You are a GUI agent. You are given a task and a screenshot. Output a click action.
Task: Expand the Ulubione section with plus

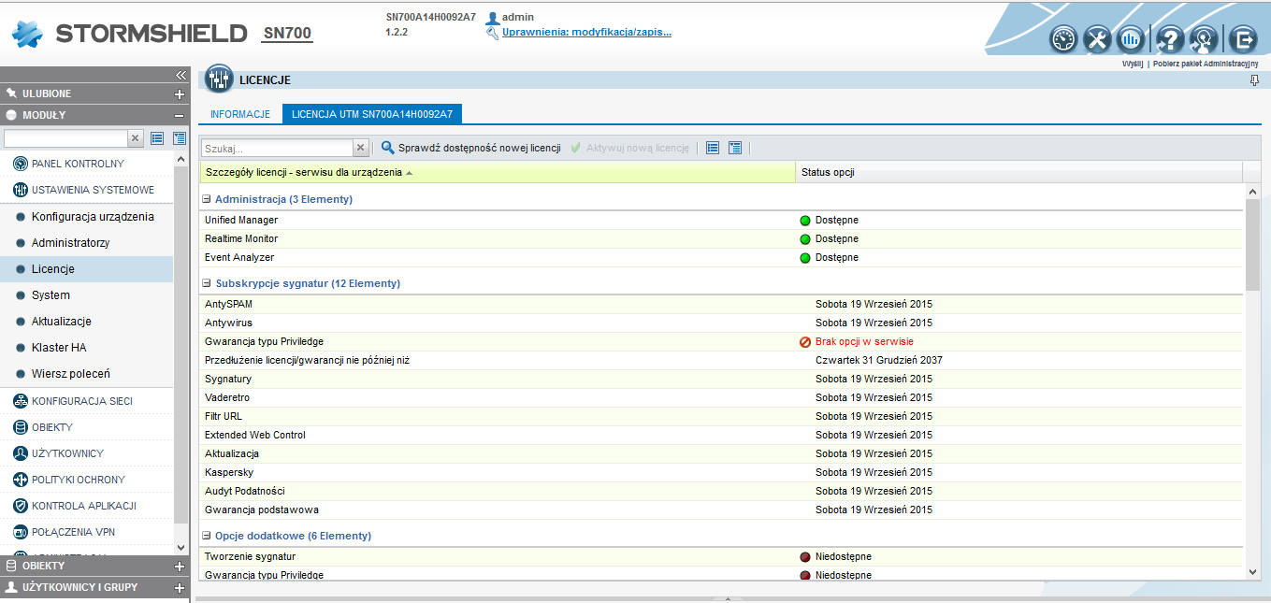coord(180,94)
